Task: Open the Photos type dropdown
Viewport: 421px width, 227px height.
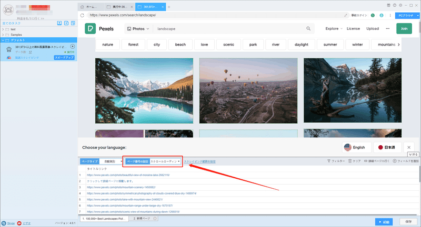Action: click(x=138, y=29)
